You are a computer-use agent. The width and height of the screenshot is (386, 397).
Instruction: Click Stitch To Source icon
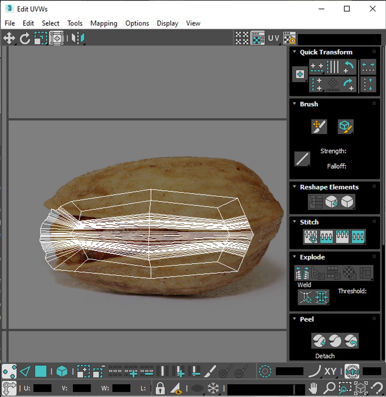pos(342,237)
